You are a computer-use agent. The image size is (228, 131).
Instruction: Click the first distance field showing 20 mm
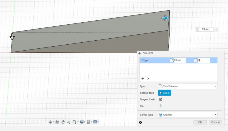point(180,60)
